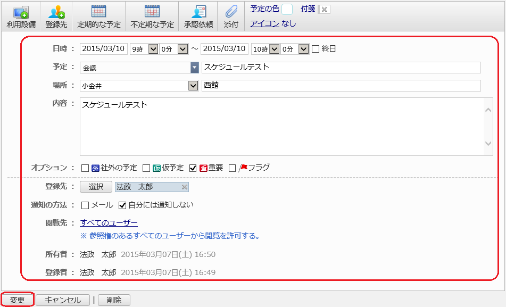Remove 法政 太郎 from 登録先 list

point(184,187)
